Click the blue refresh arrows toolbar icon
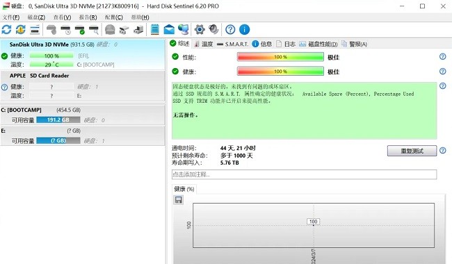This screenshot has height=264, width=452. click(6, 29)
